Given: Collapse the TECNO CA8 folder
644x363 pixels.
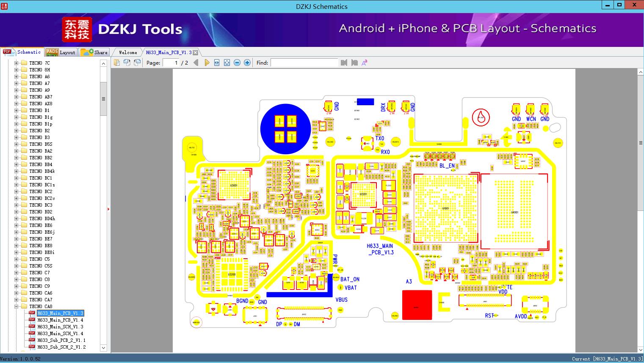Looking at the screenshot, I should pos(17,306).
